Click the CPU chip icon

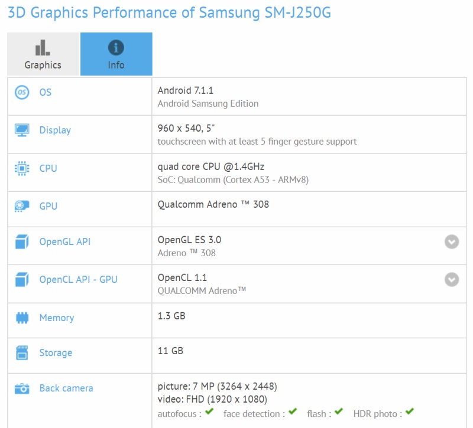22,168
